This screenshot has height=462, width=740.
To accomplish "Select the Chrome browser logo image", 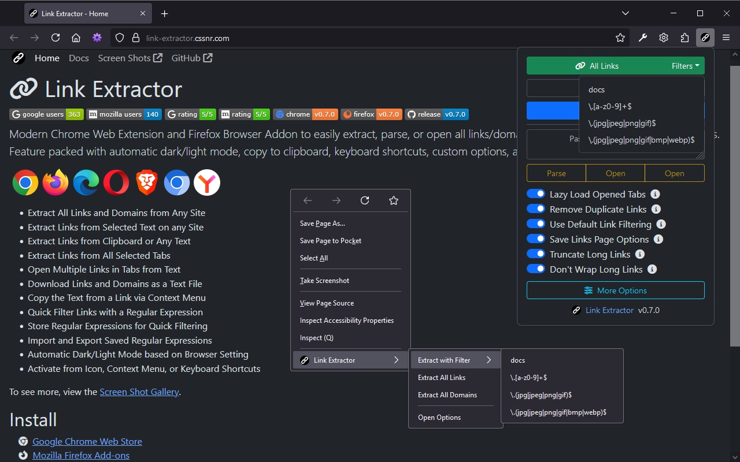I will point(25,182).
